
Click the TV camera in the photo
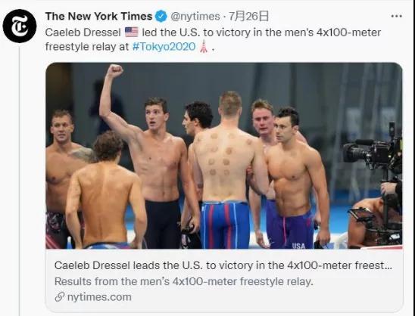pos(373,152)
